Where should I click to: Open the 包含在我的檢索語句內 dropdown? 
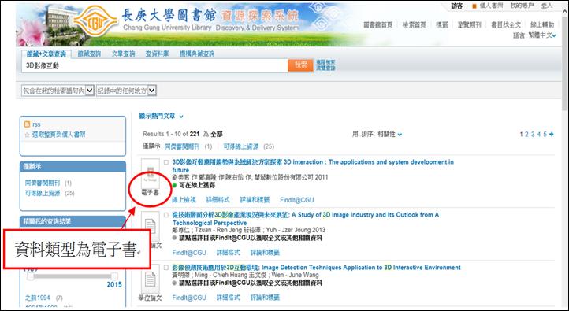pos(58,91)
